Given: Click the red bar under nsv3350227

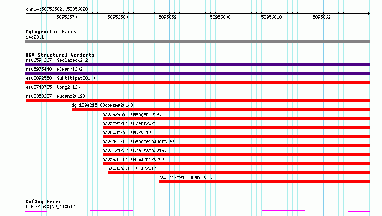Looking at the screenshot, I should (x=197, y=100).
